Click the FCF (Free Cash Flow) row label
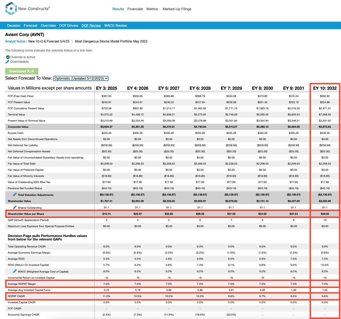The height and width of the screenshot is (319, 341). click(x=21, y=96)
